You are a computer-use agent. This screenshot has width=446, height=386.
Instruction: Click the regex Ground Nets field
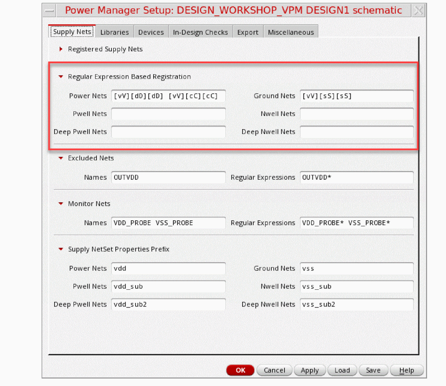click(357, 96)
